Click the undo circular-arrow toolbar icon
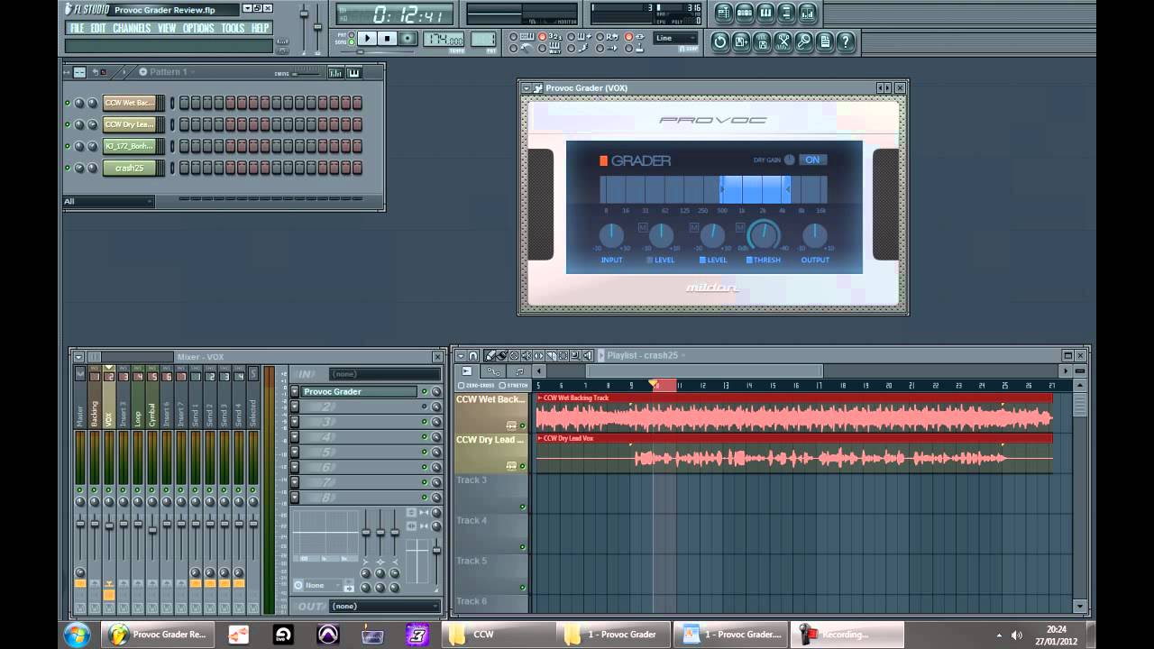 (719, 41)
